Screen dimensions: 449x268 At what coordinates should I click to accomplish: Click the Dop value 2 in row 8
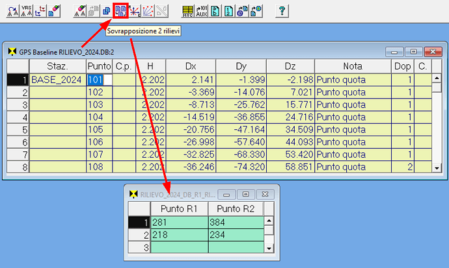[403, 167]
